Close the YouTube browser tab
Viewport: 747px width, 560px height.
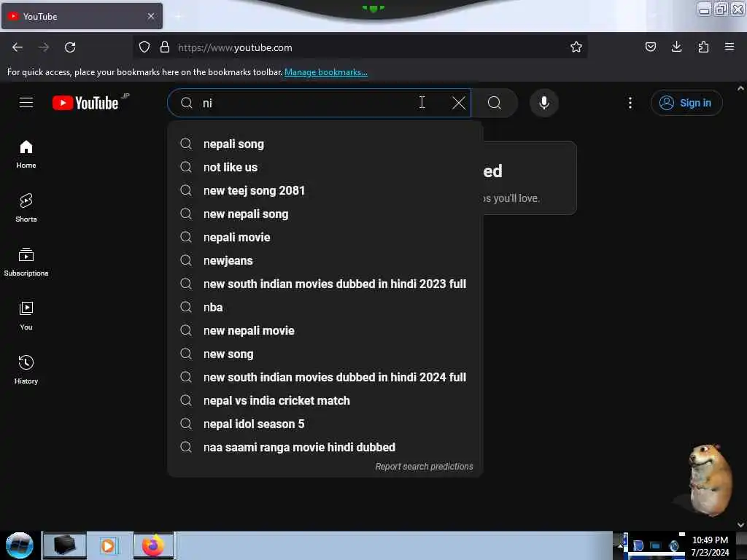point(151,16)
